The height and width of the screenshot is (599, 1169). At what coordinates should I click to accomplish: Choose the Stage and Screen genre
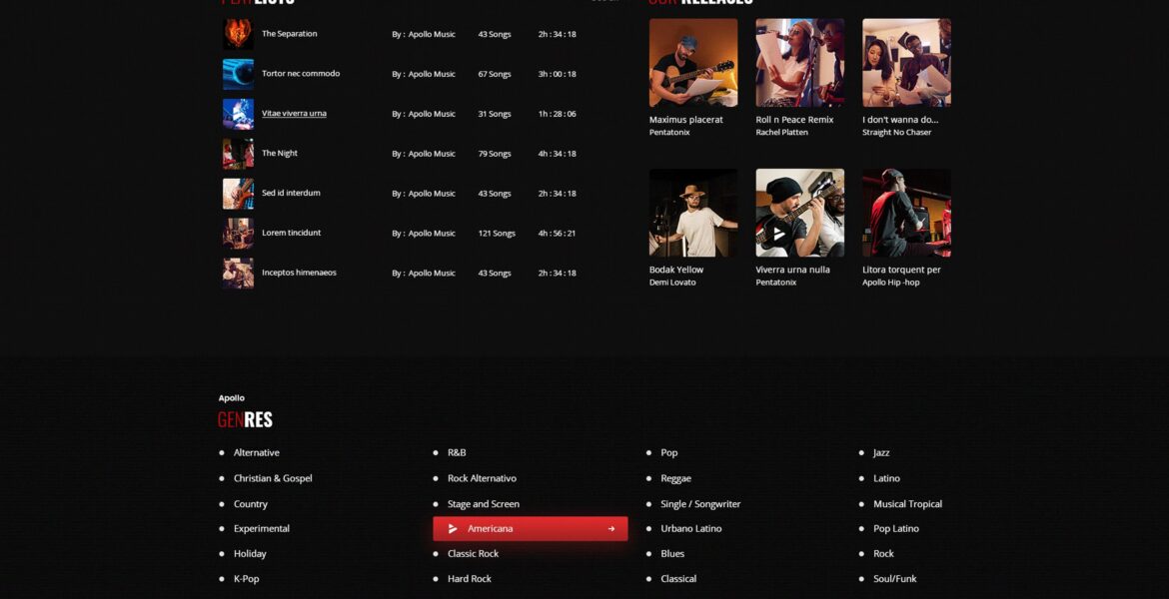(x=484, y=504)
